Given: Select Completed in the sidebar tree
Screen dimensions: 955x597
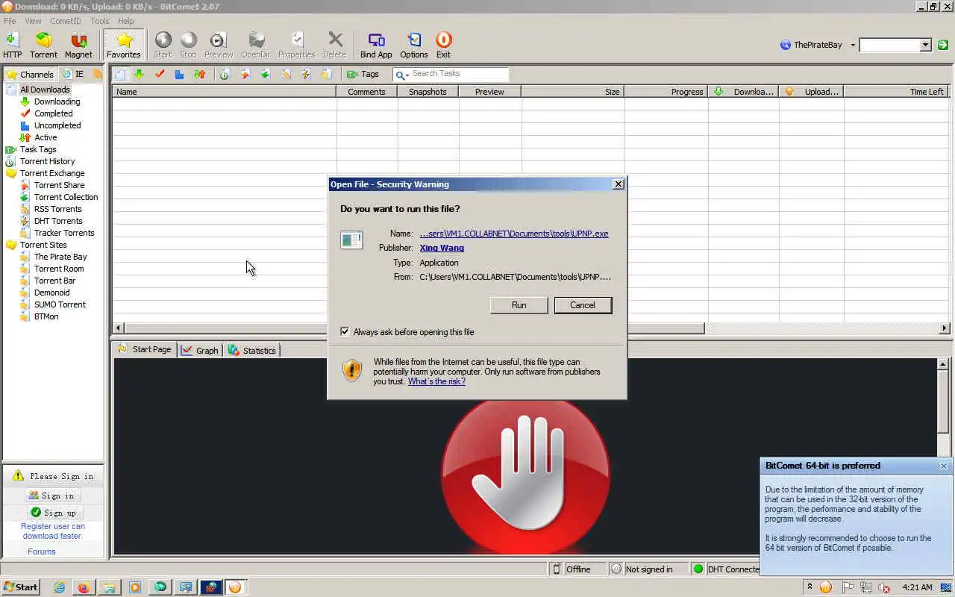Looking at the screenshot, I should click(x=53, y=113).
